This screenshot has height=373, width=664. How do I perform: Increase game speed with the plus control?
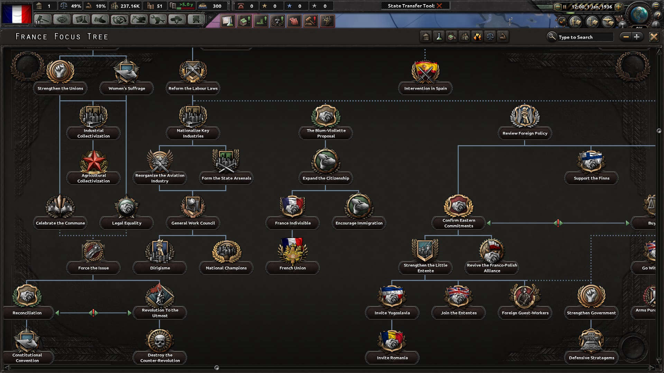click(x=618, y=6)
